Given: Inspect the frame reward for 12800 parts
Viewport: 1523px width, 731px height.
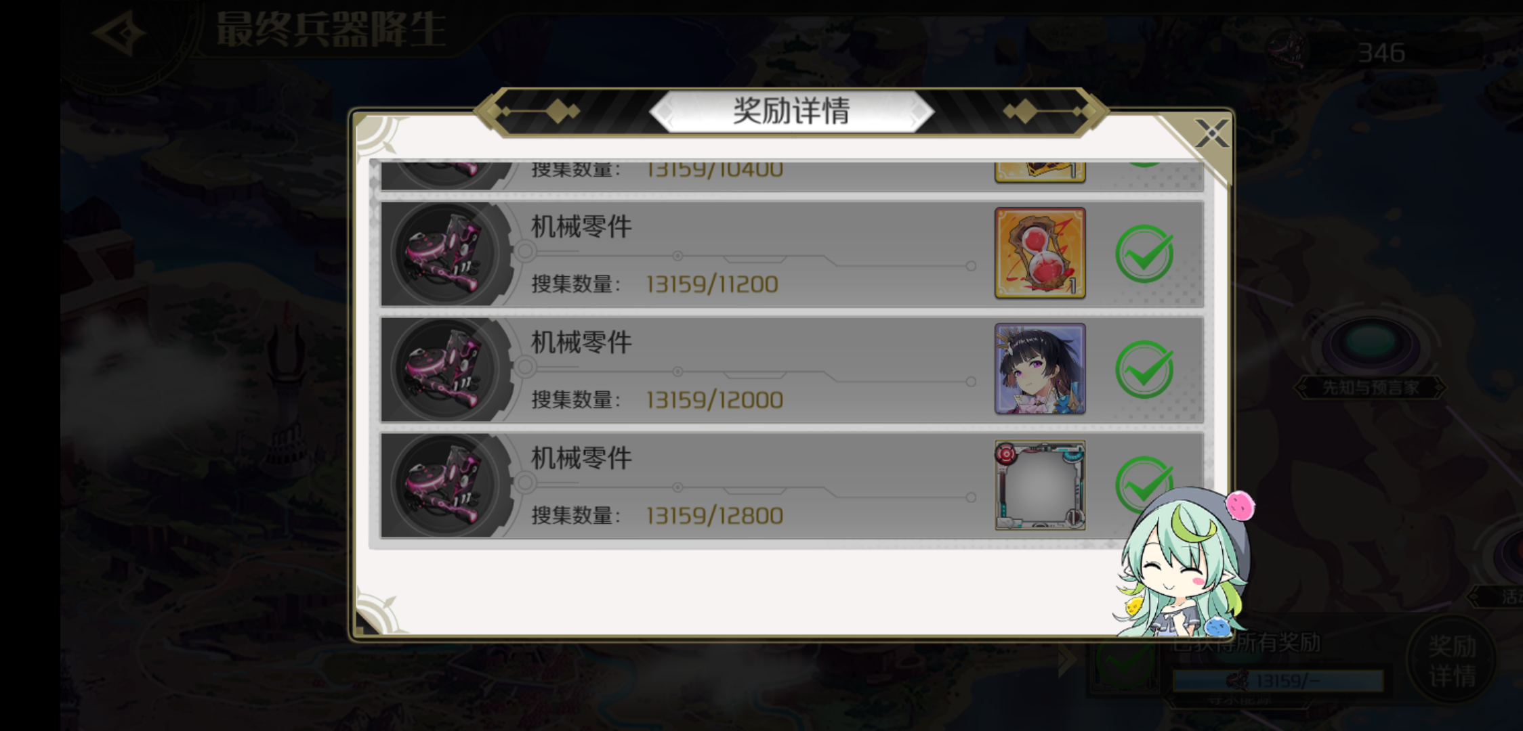Looking at the screenshot, I should coord(1040,485).
